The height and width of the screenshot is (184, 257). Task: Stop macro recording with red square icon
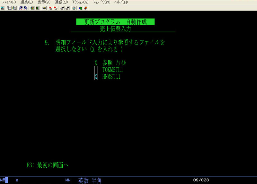point(56,8)
